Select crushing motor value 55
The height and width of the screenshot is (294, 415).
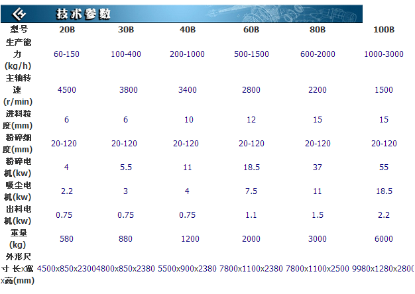(x=384, y=168)
